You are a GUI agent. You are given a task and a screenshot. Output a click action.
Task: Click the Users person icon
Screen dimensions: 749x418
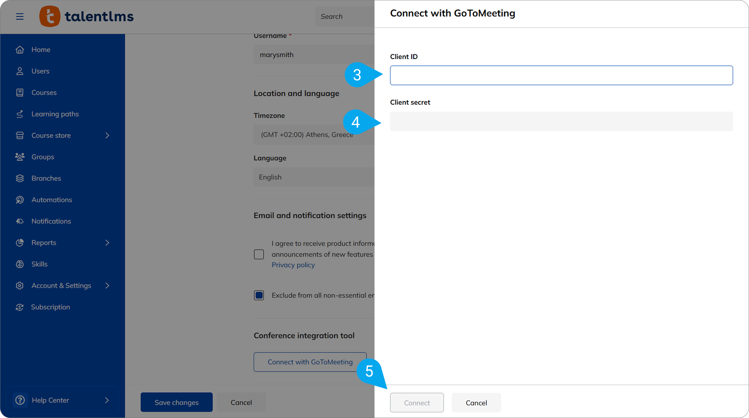tap(20, 71)
